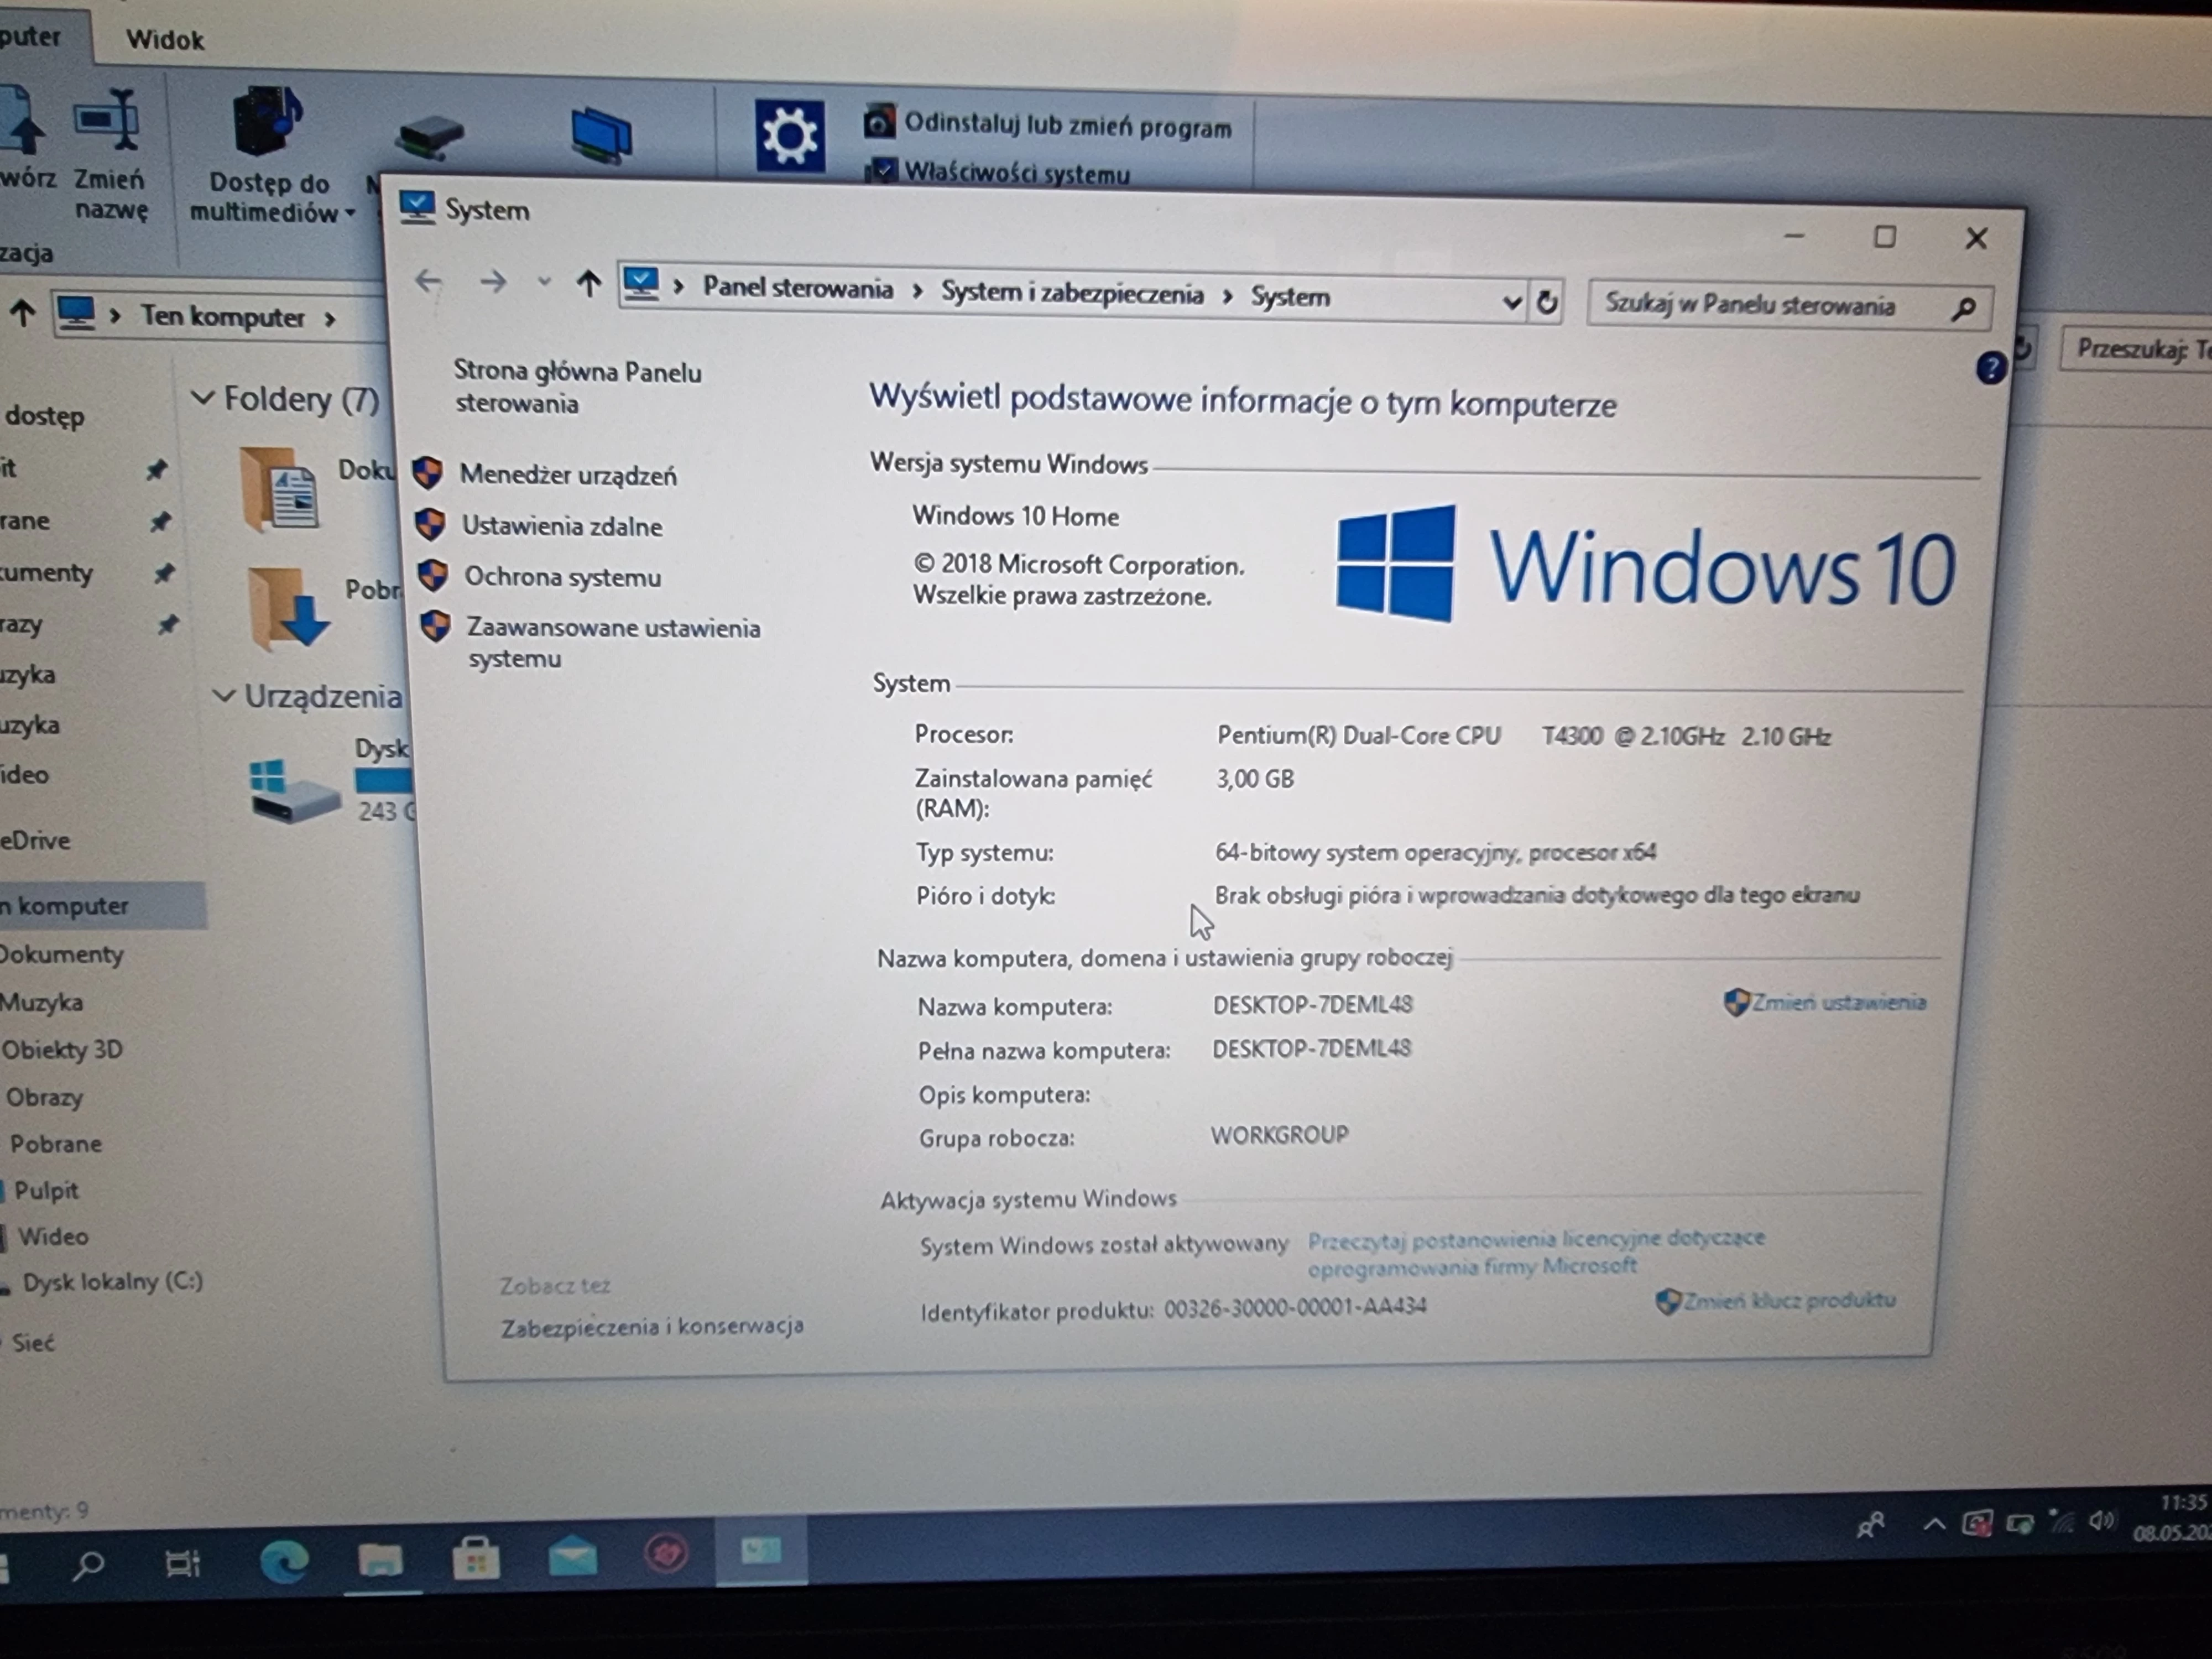
Task: Go up one level in System window
Action: coord(589,284)
